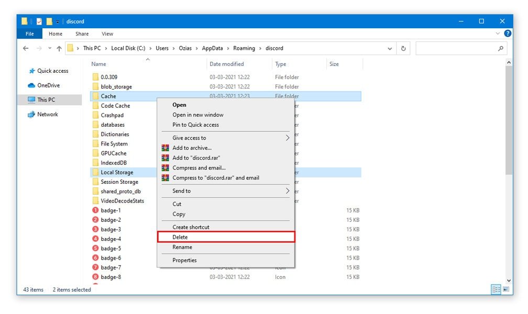The width and height of the screenshot is (528, 314).
Task: Expand chevron after AppData in address bar
Action: click(228, 49)
